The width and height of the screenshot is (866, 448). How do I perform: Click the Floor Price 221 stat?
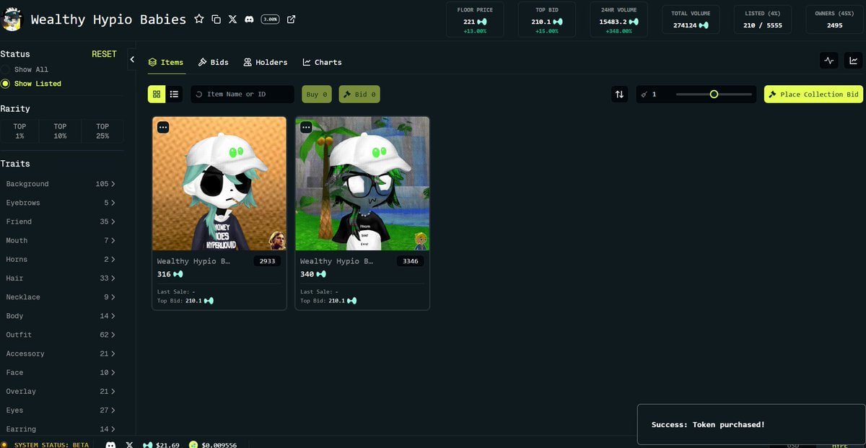pyautogui.click(x=475, y=19)
